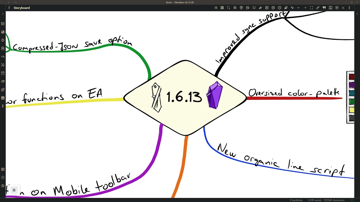Image resolution: width=360 pixels, height=202 pixels.
Task: Click the '193940 characters' status bar entry
Action: (334, 200)
